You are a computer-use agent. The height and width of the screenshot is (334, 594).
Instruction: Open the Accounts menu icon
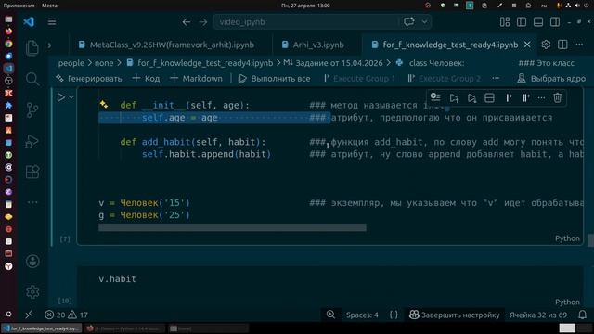(32, 262)
